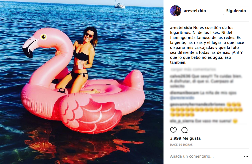Click the sailboat in the photo background
252x164 pixels.
tap(120, 4)
